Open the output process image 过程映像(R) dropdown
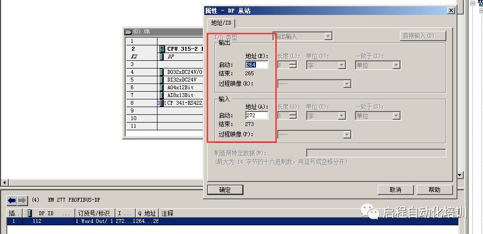This screenshot has height=234, width=483. (x=347, y=84)
